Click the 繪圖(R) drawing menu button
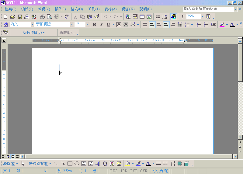The height and width of the screenshot is (174, 243). click(x=10, y=164)
